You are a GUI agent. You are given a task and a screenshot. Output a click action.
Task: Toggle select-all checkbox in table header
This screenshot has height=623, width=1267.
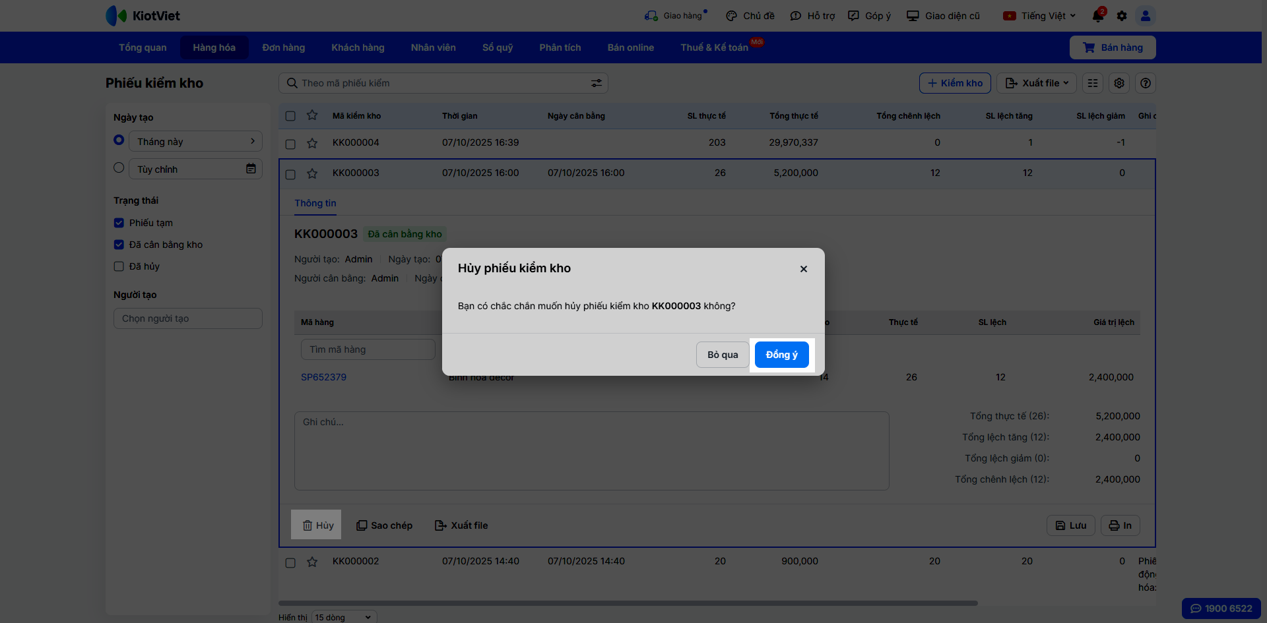coord(290,116)
